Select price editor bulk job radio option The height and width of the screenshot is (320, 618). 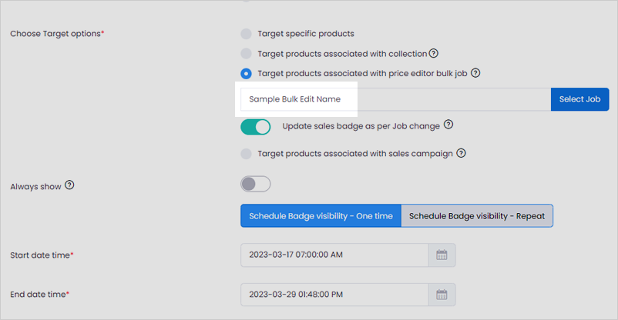coord(247,74)
